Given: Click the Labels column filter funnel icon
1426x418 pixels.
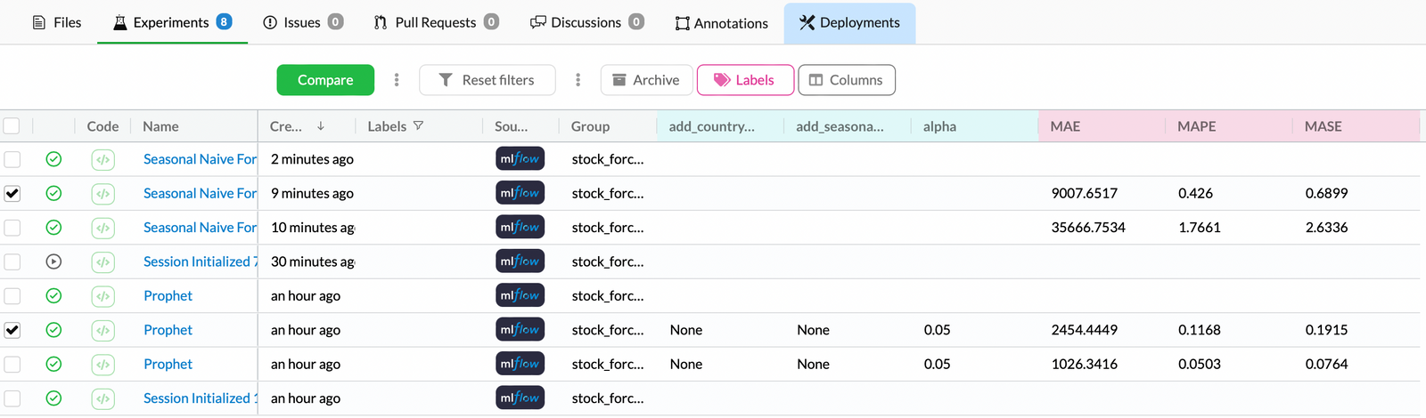Looking at the screenshot, I should tap(418, 126).
